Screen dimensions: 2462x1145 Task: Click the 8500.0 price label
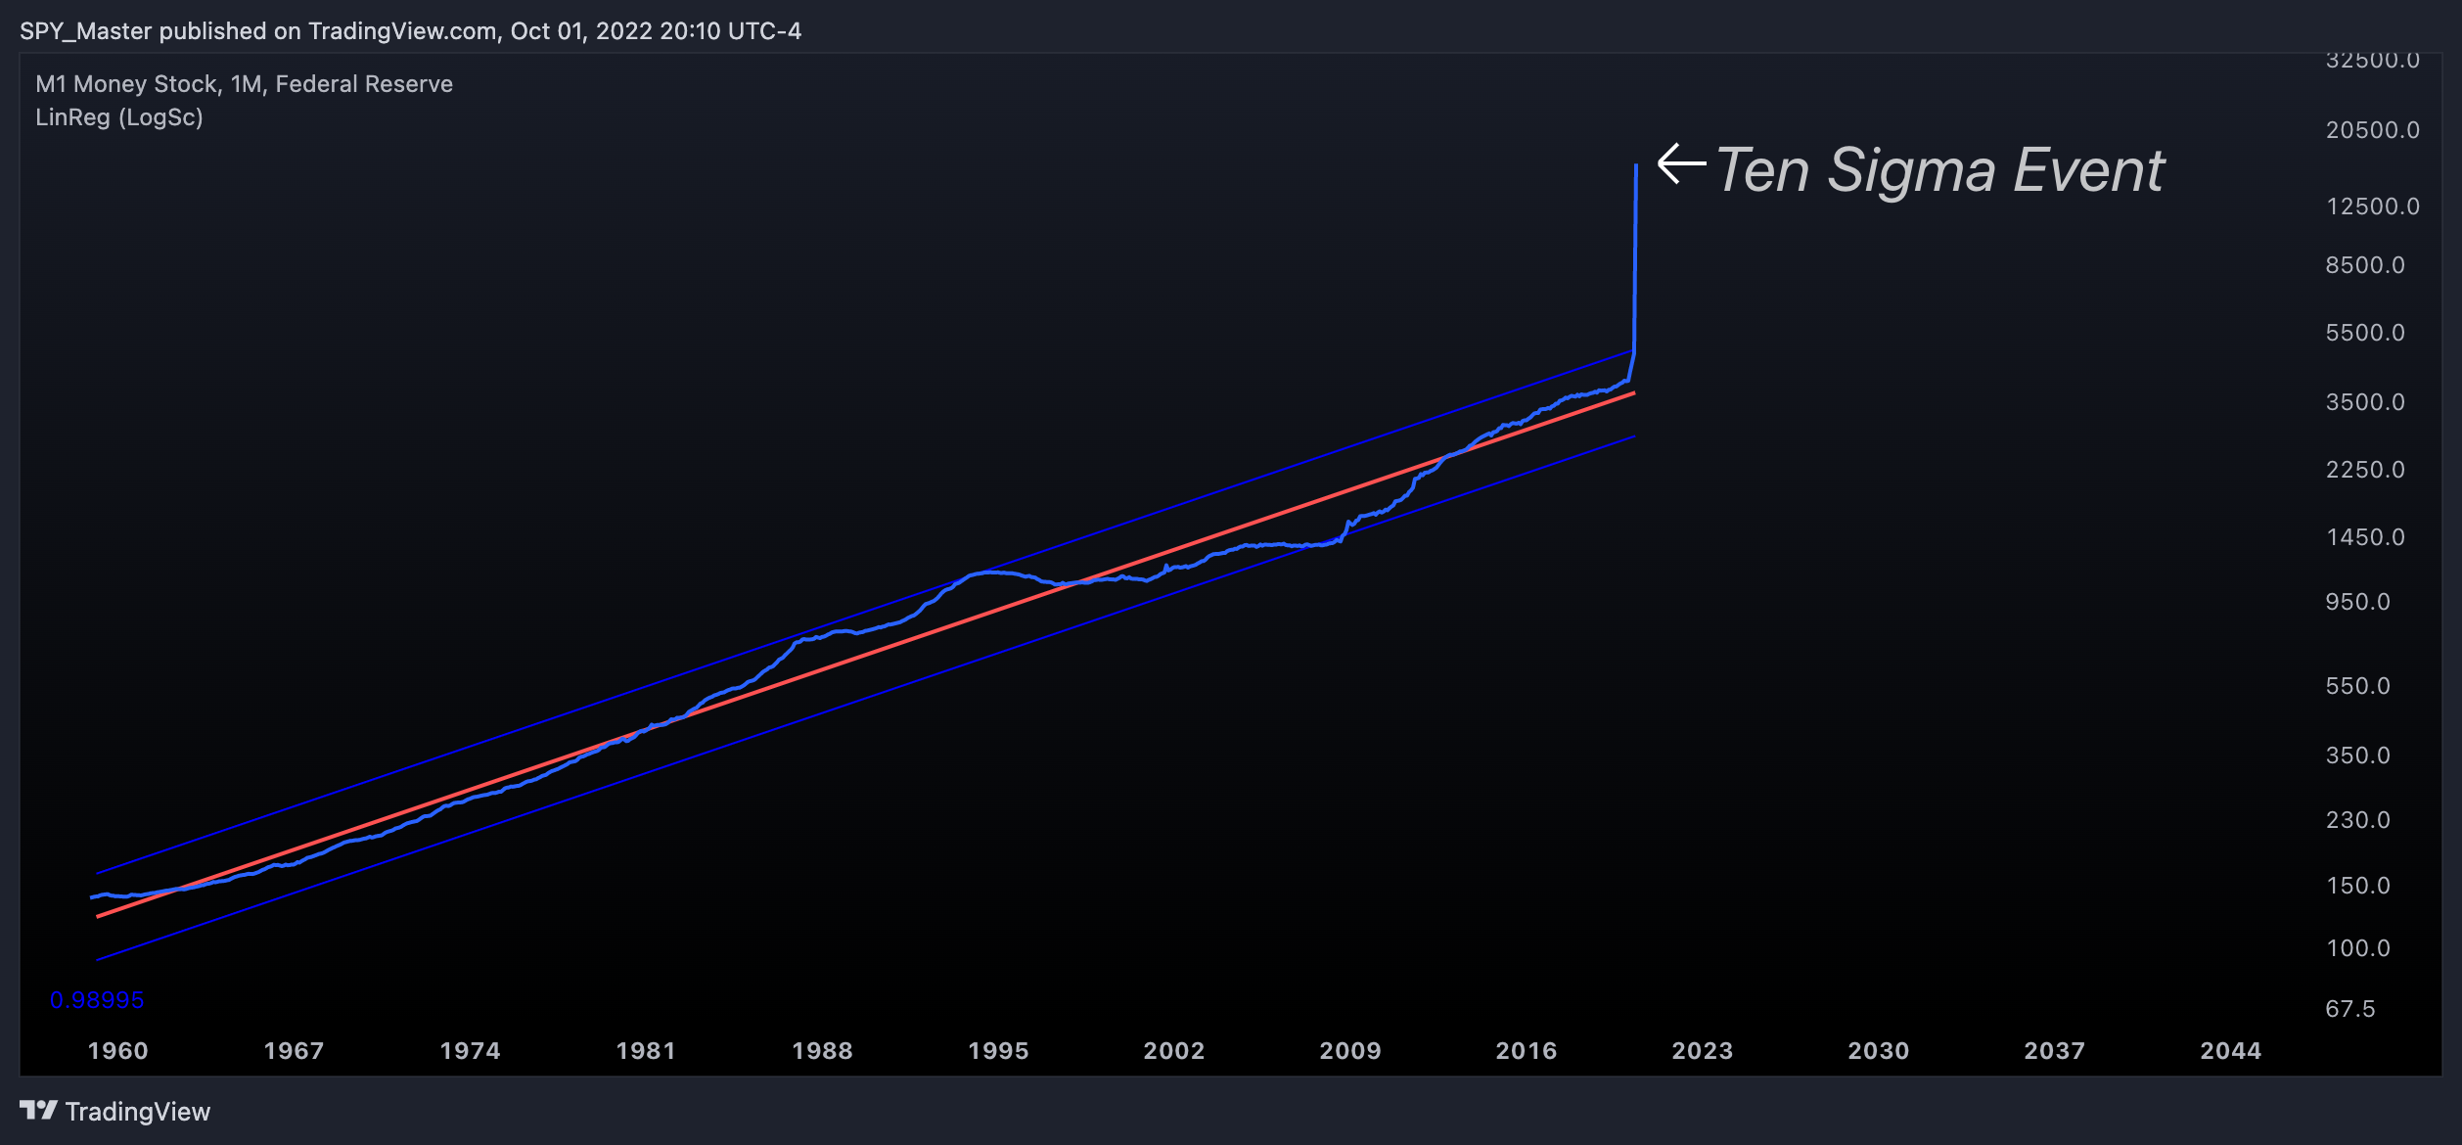click(x=2365, y=265)
